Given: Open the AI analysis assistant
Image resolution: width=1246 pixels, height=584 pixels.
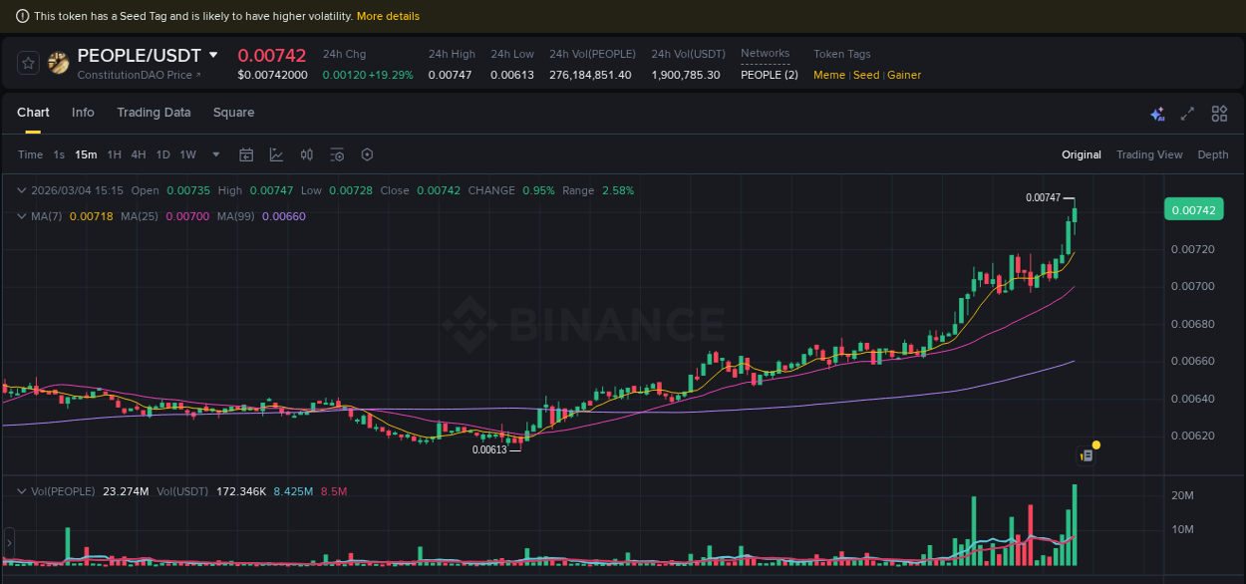Looking at the screenshot, I should pyautogui.click(x=1157, y=115).
